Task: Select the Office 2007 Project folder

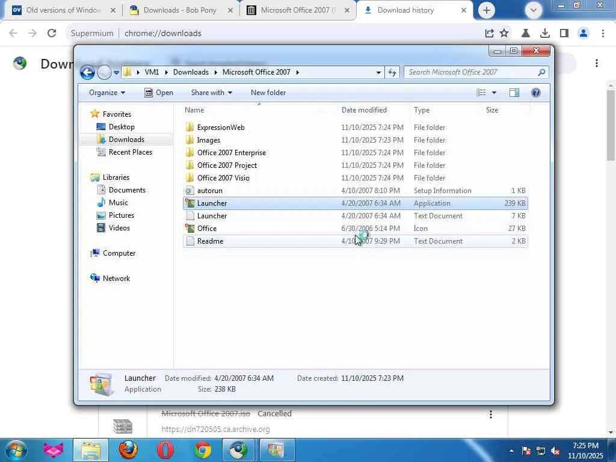Action: (355, 165)
